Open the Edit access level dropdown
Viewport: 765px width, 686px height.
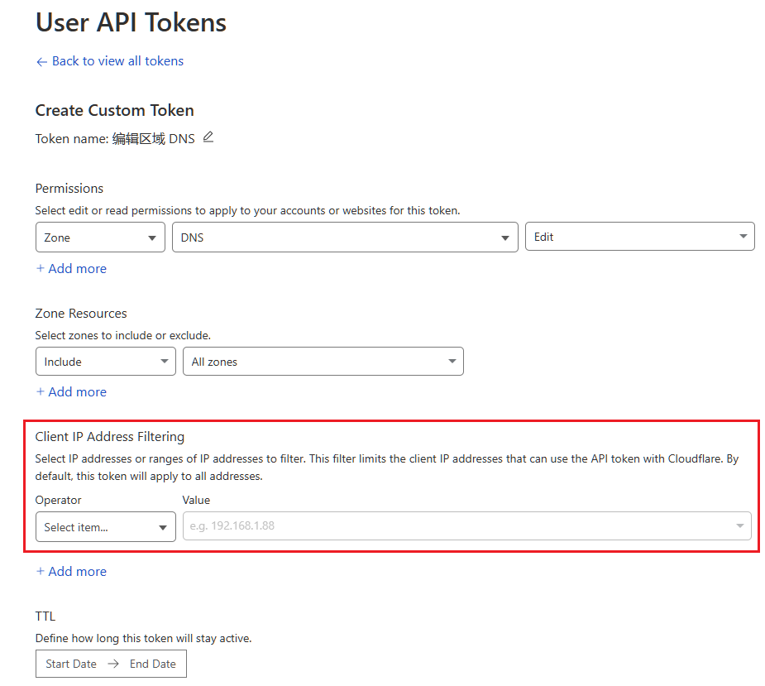pos(639,236)
